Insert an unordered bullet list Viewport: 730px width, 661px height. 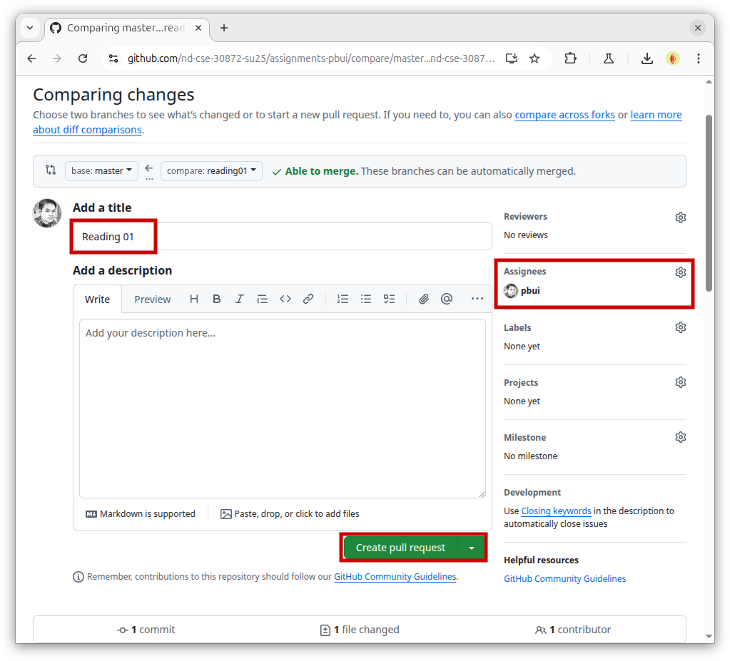coord(366,299)
